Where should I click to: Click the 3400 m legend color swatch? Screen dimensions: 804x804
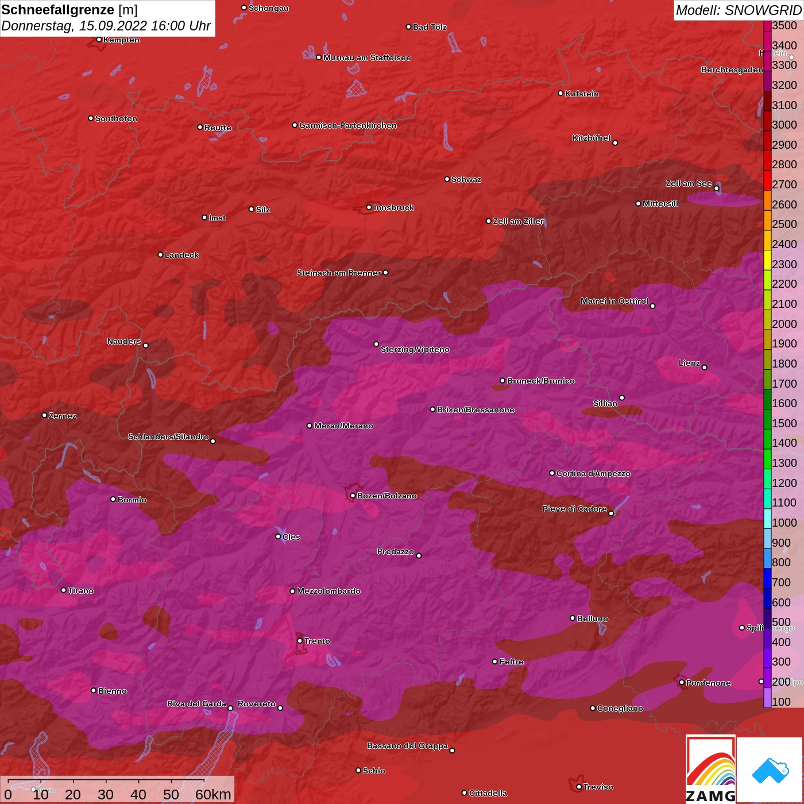[x=767, y=41]
